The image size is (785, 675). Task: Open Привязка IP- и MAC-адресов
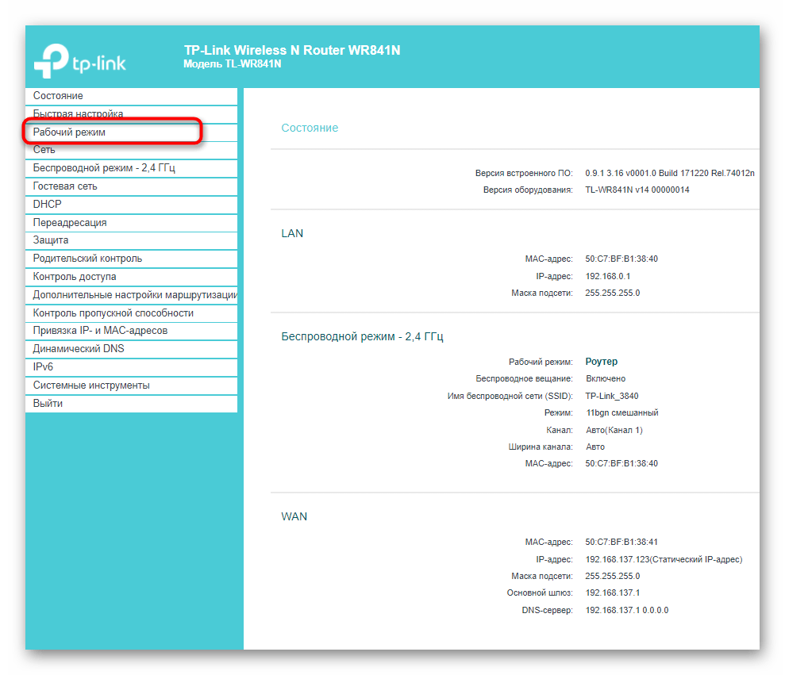[131, 331]
